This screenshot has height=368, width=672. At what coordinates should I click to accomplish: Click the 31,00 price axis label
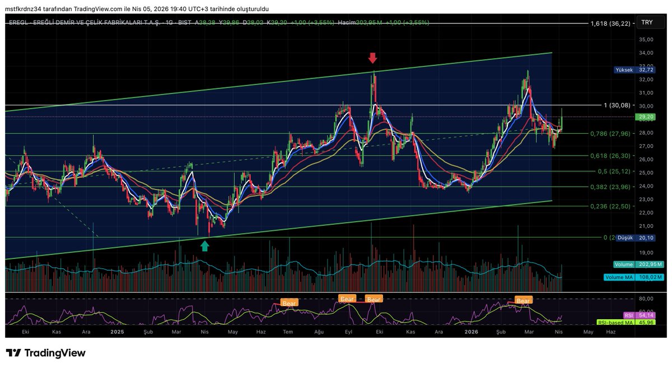[x=646, y=93]
